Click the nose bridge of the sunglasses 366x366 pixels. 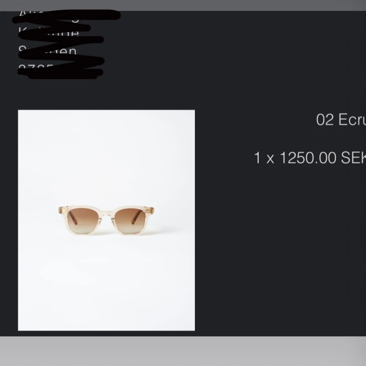pos(107,214)
